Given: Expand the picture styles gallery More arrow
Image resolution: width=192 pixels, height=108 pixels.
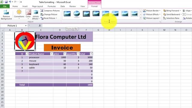Looking at the screenshot, I should pyautogui.click(x=141, y=18).
